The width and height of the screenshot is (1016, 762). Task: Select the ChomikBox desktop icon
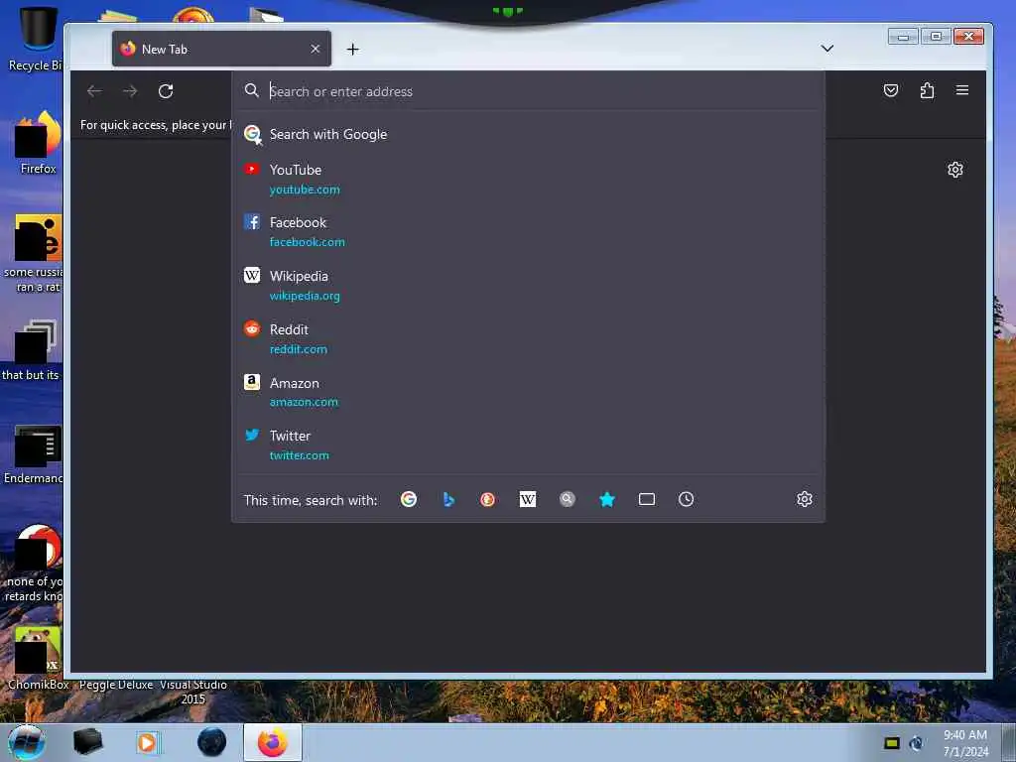coord(38,659)
